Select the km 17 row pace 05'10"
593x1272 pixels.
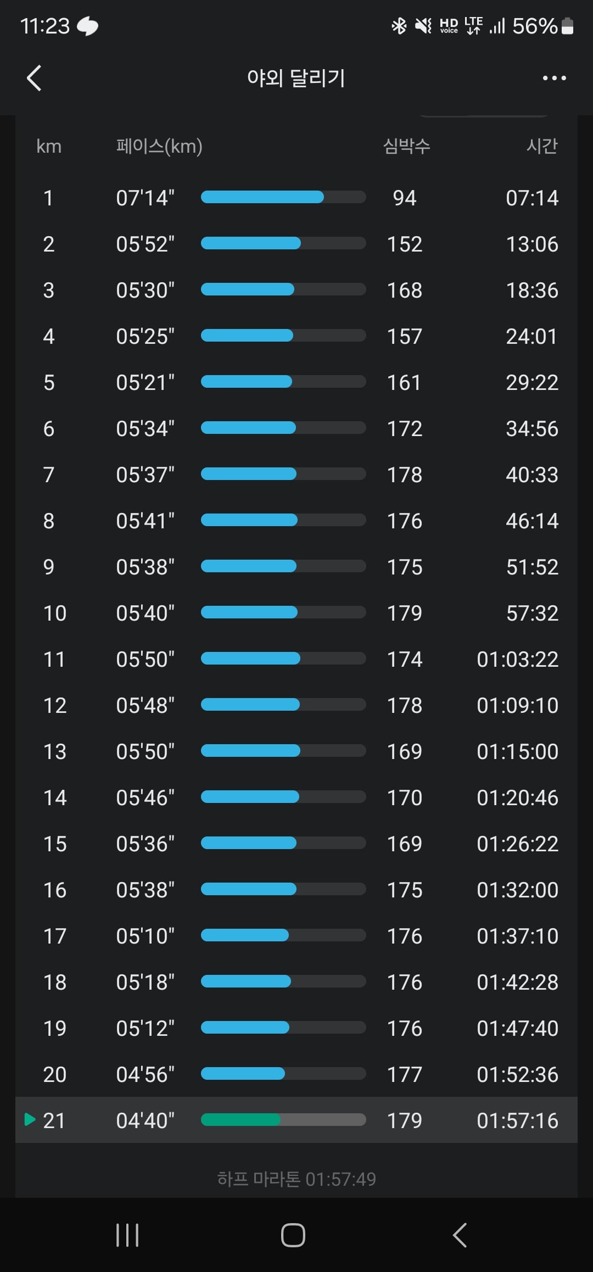[x=145, y=936]
